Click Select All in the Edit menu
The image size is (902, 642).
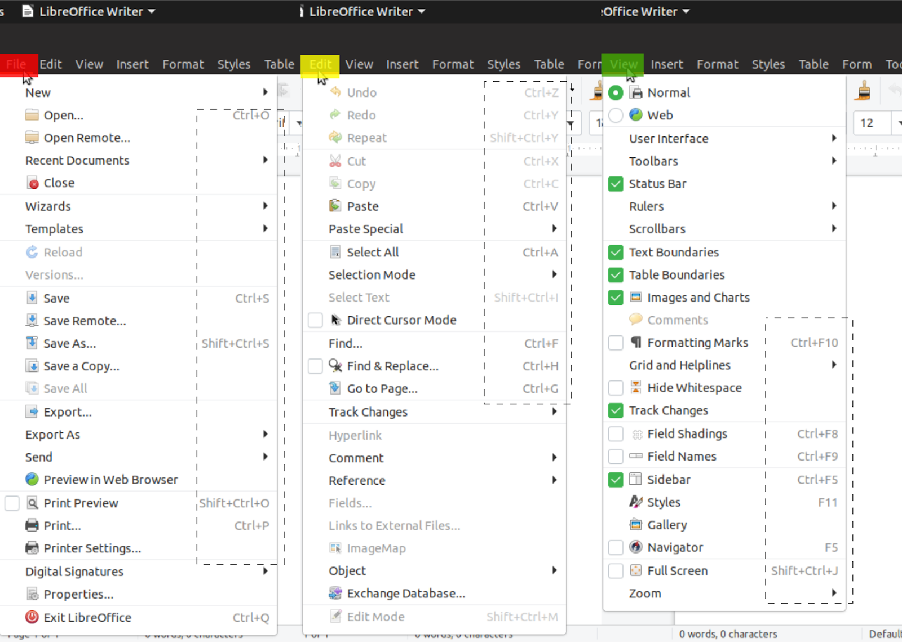pyautogui.click(x=372, y=252)
